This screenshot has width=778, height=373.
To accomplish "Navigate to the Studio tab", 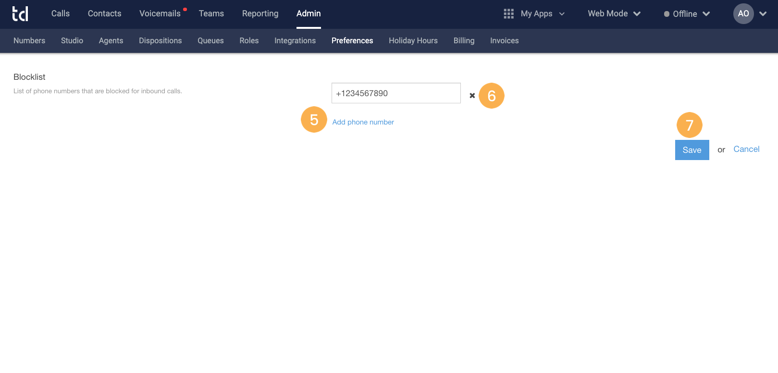I will coord(72,41).
